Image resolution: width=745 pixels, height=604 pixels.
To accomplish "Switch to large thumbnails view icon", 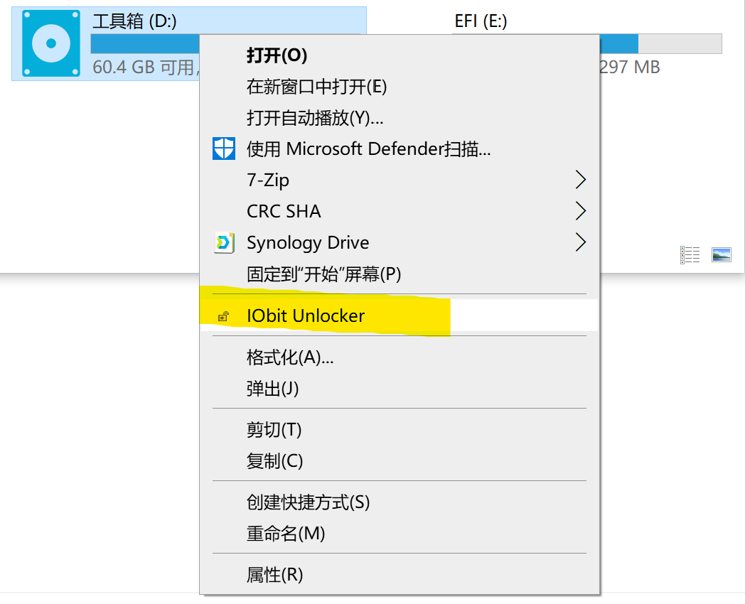I will pos(721,254).
